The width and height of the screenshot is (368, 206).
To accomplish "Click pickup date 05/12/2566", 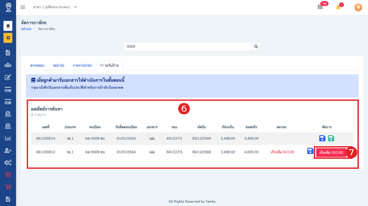I will click(x=202, y=139).
